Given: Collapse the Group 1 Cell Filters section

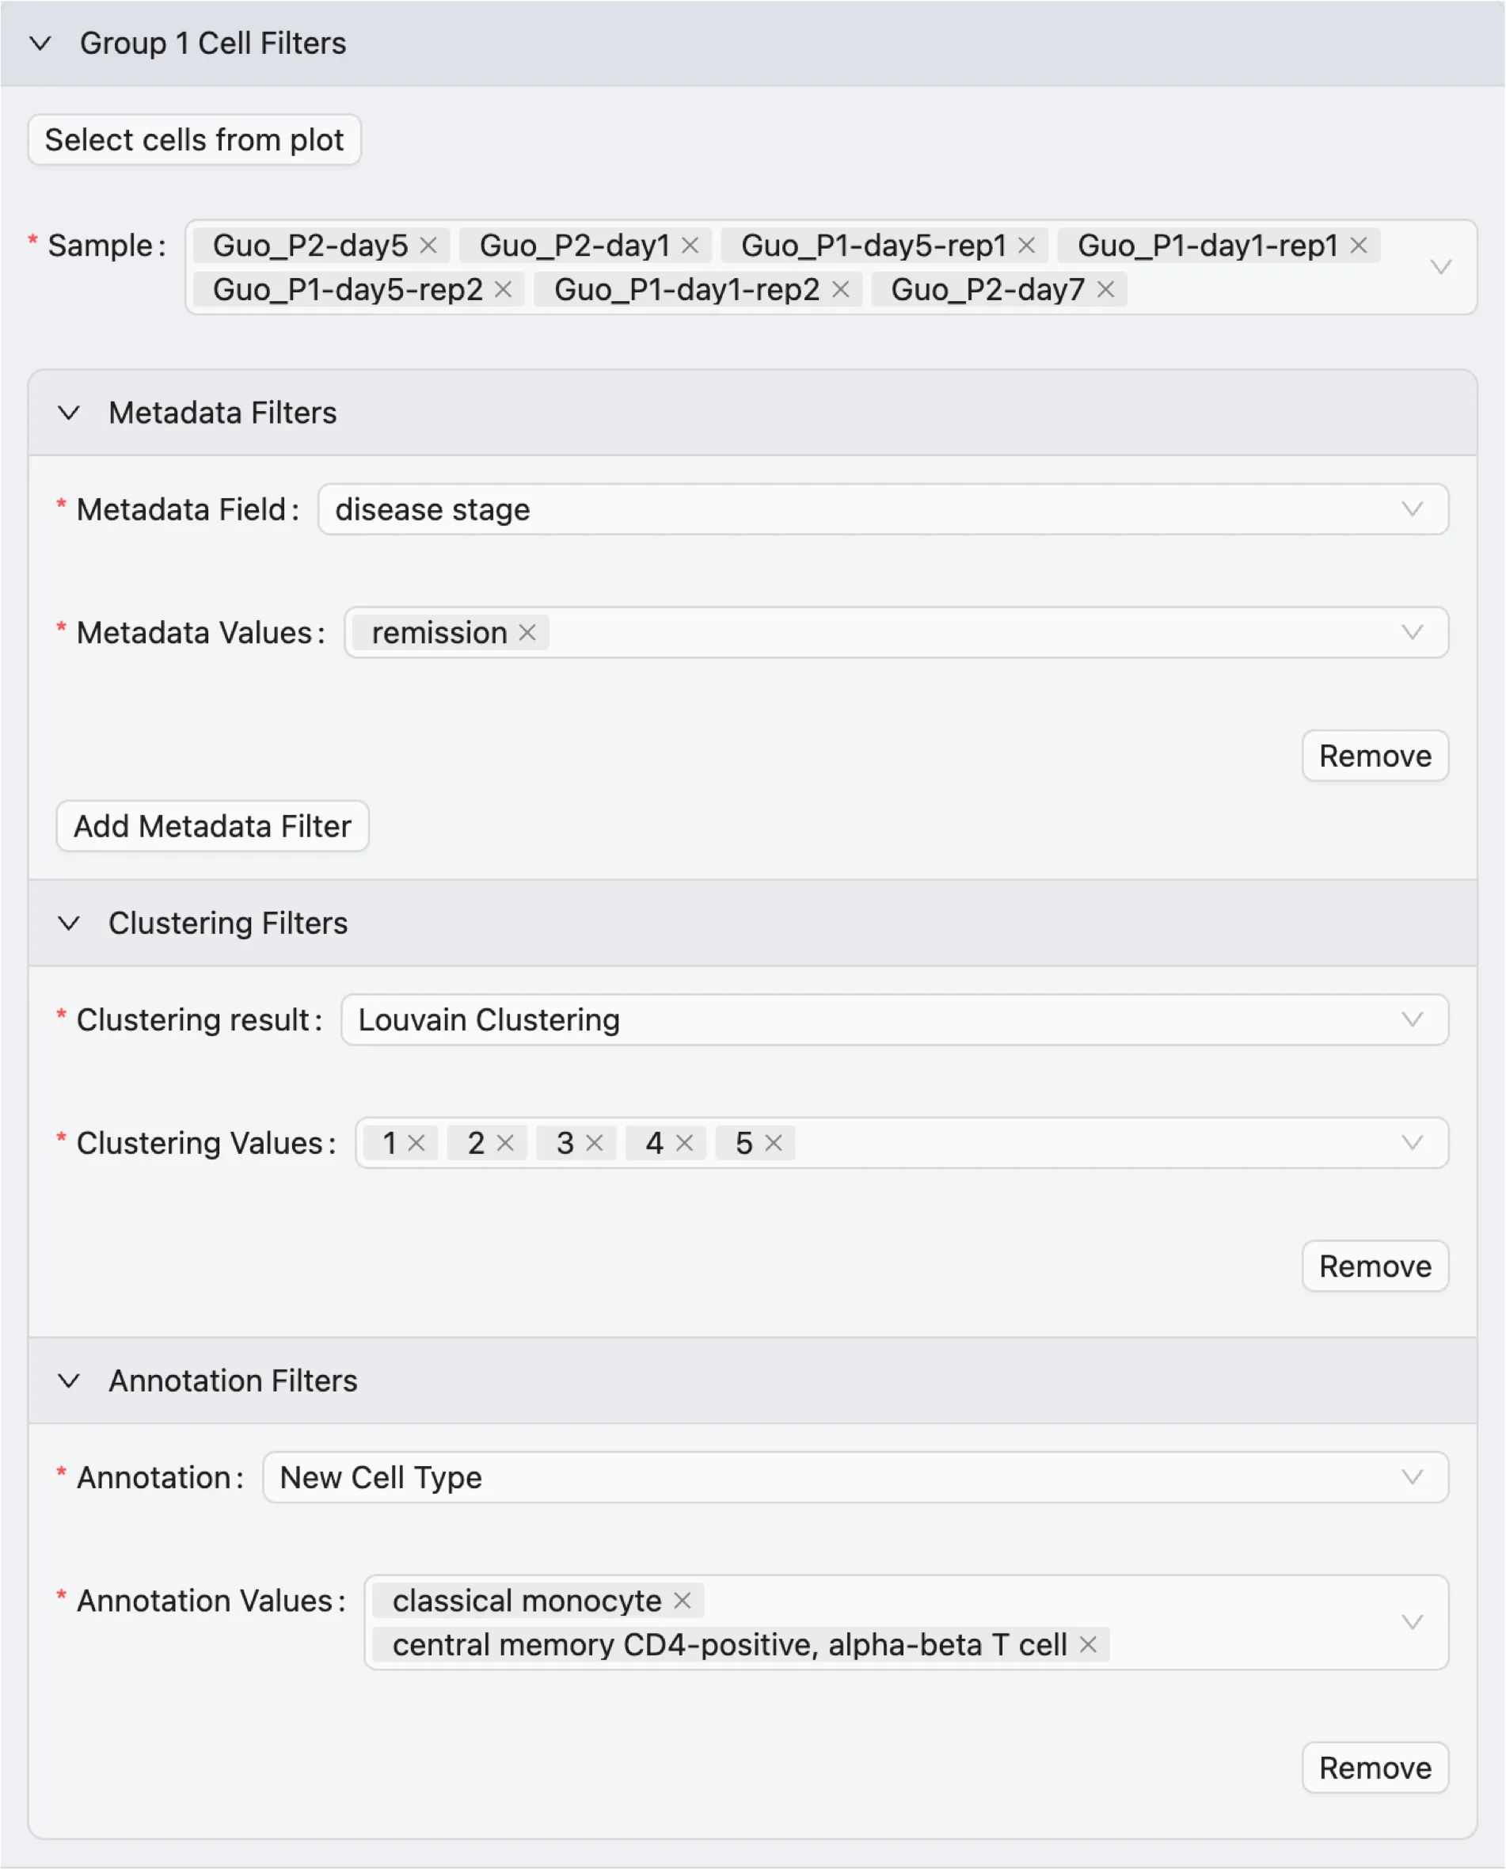Looking at the screenshot, I should coord(40,44).
